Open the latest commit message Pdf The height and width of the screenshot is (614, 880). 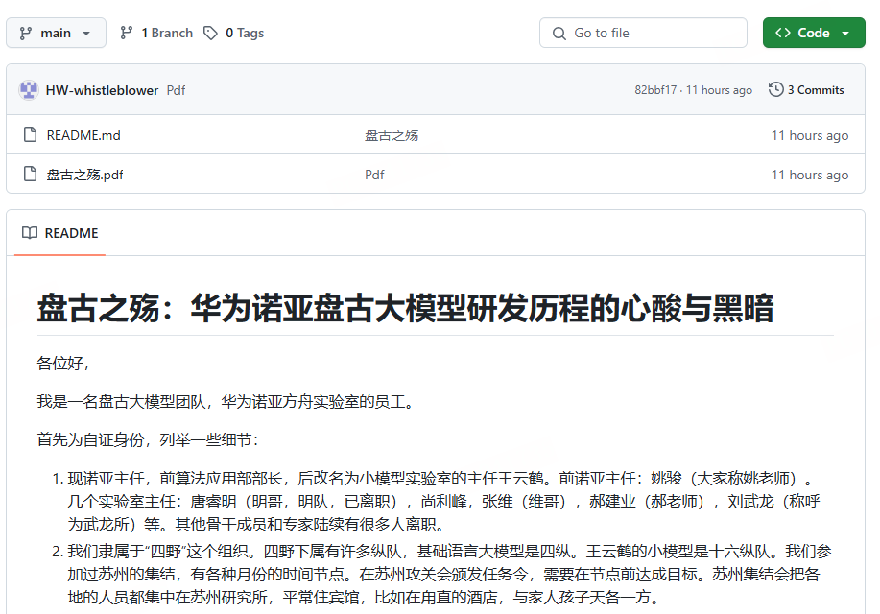tap(176, 90)
